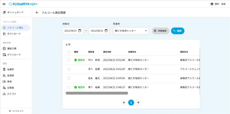Click ページトップ to return to top
The height and width of the screenshot is (114, 230).
point(16,111)
